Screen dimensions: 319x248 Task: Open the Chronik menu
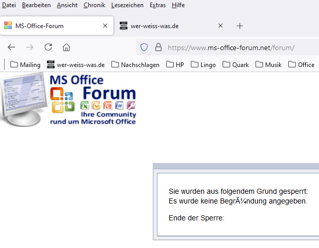pos(94,5)
